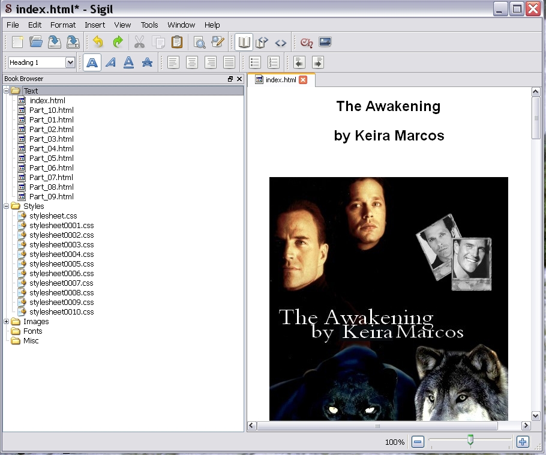Insert a bulleted list
Image resolution: width=546 pixels, height=455 pixels.
click(255, 62)
